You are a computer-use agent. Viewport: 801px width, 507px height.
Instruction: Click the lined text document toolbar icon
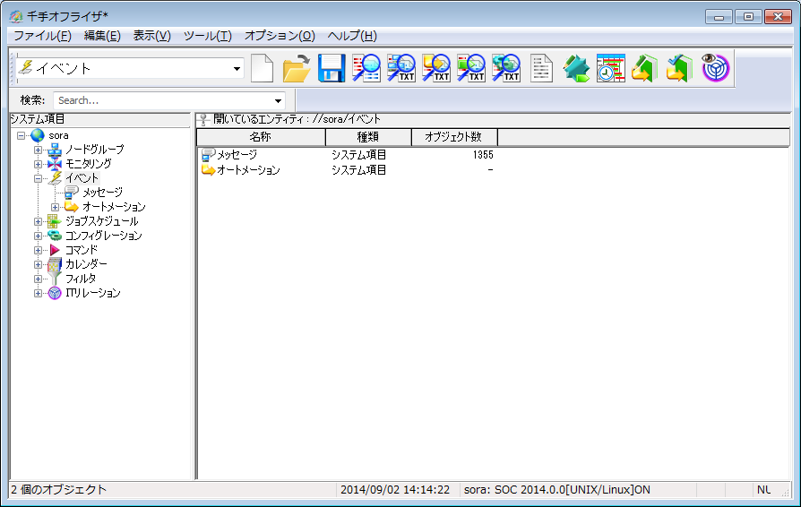tap(541, 68)
